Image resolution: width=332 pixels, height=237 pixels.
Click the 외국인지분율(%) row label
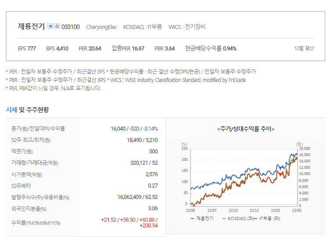29,209
